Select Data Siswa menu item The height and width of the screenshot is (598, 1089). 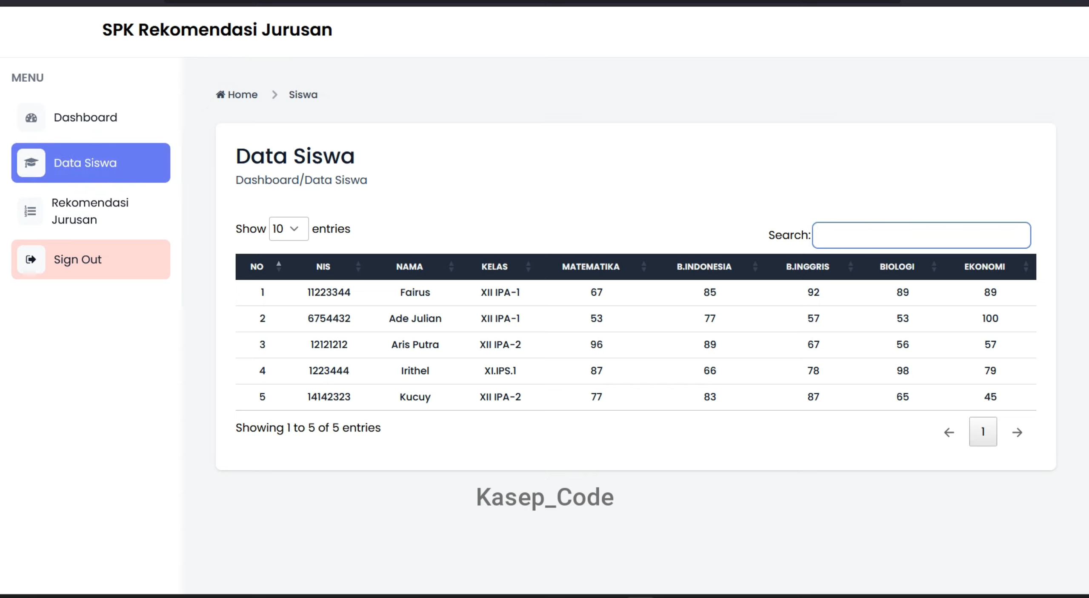point(91,163)
